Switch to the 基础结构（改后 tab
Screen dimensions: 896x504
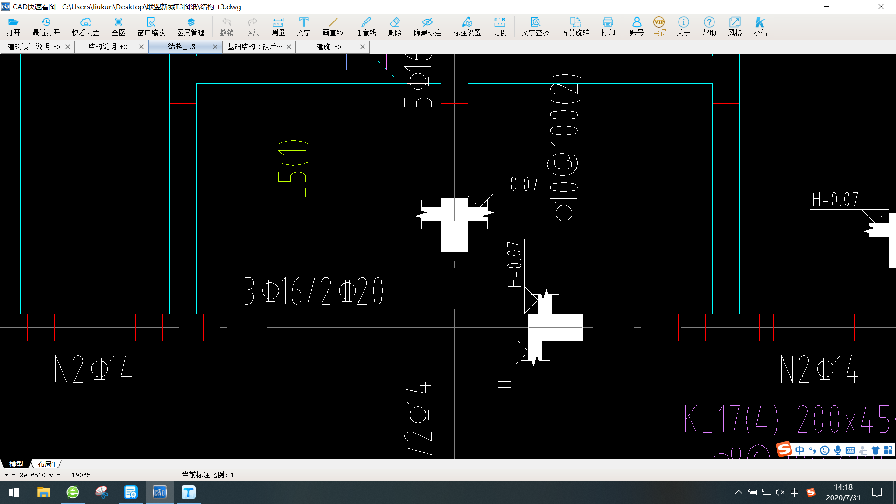point(255,47)
